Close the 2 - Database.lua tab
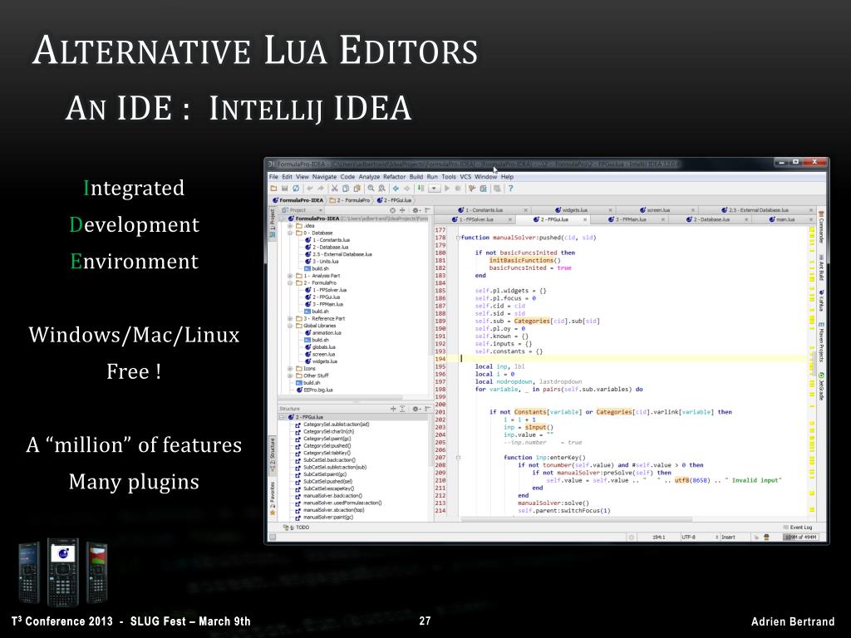Viewport: 851px width, 638px height. [x=746, y=219]
